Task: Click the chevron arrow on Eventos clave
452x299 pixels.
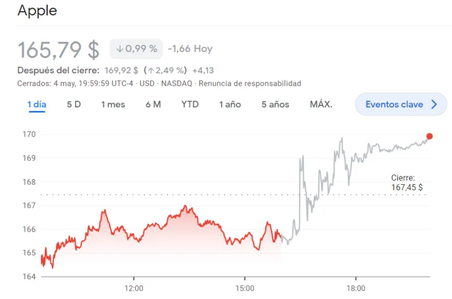Action: point(434,104)
